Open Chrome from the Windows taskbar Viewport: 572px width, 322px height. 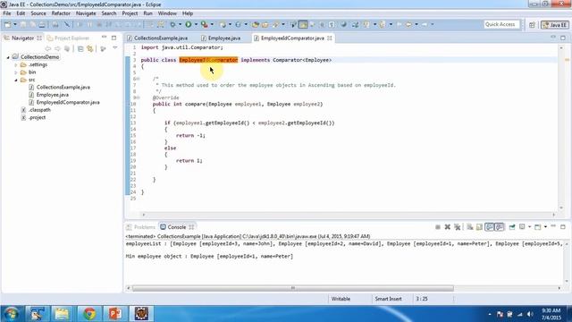tap(89, 314)
